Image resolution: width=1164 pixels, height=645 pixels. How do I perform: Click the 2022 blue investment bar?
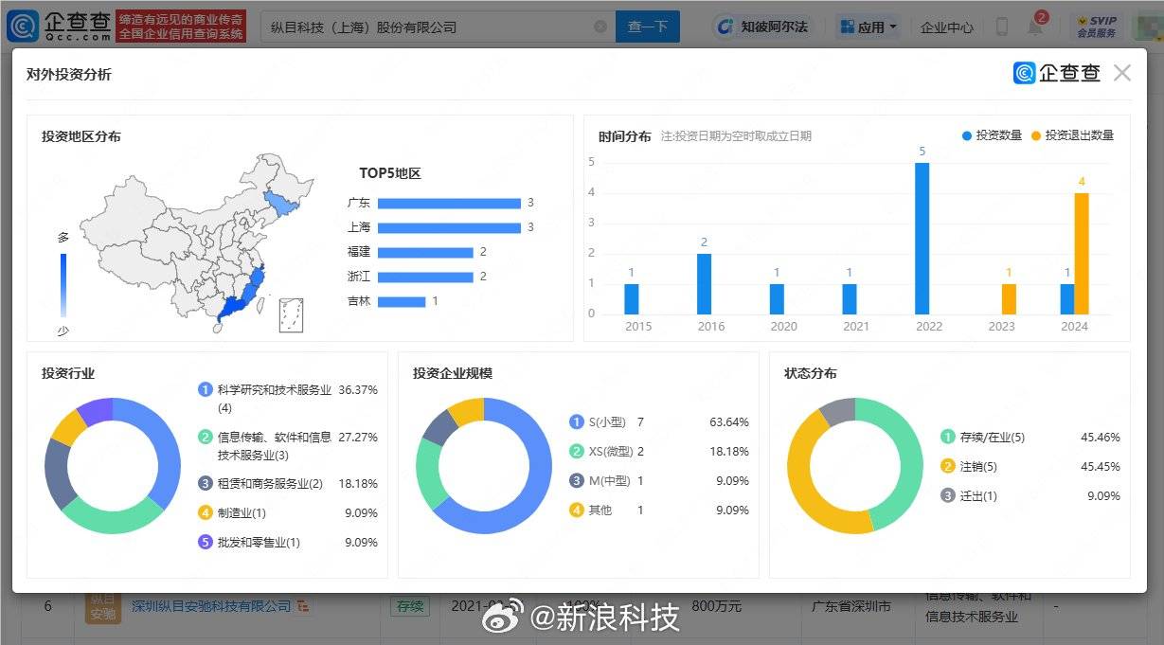tap(922, 238)
